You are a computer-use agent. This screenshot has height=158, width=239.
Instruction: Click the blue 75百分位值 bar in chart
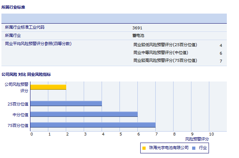pos(93,125)
